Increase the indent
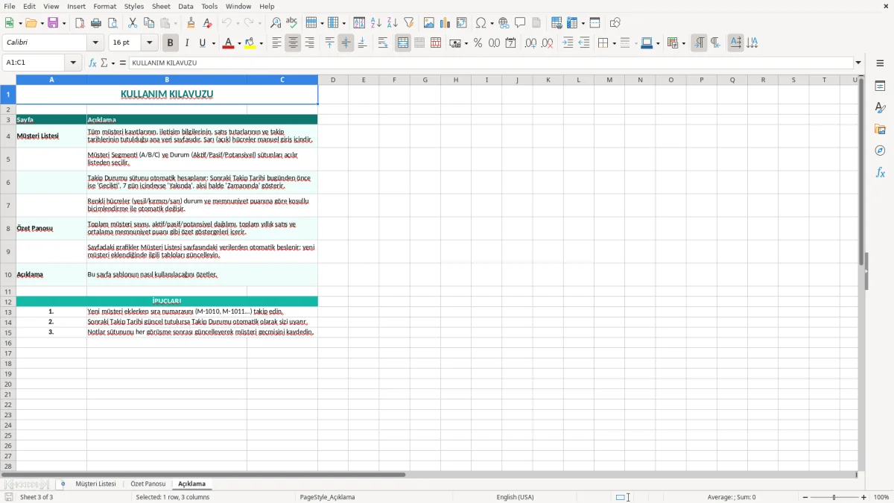This screenshot has height=503, width=894. (568, 43)
